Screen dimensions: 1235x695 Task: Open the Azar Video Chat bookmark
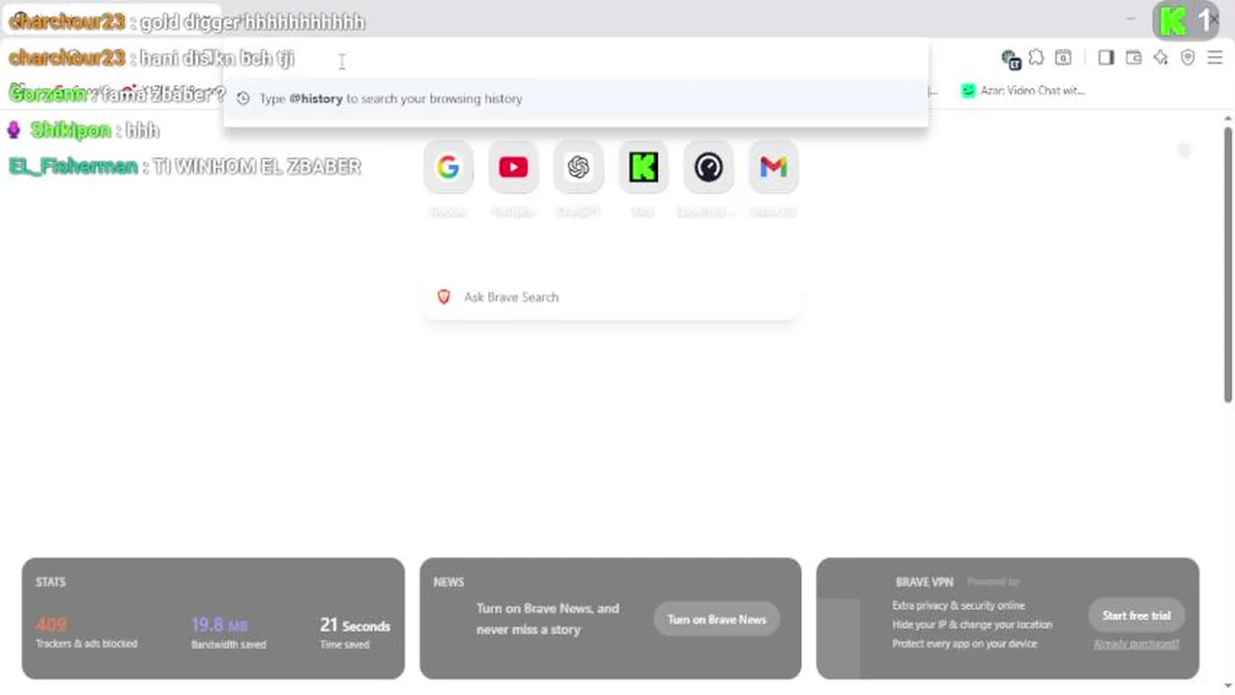click(1022, 91)
